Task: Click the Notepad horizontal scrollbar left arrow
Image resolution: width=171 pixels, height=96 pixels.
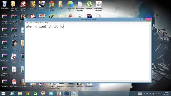Action: (26, 81)
